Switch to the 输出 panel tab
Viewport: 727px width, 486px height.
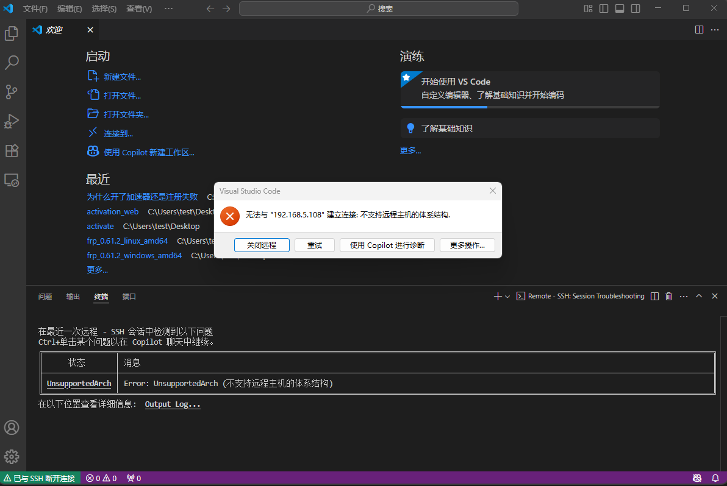coord(73,297)
